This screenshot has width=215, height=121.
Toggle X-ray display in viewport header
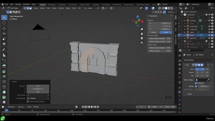[160, 8]
